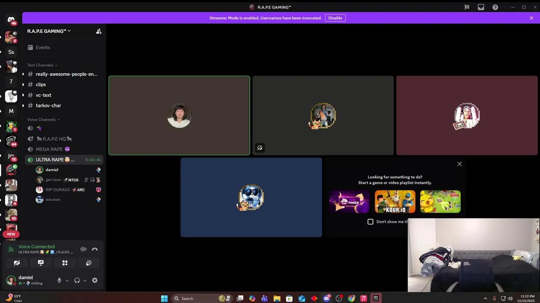Deafen yourself with the headphones toggle
Screen dimensions: 540x303
pyautogui.click(x=77, y=280)
